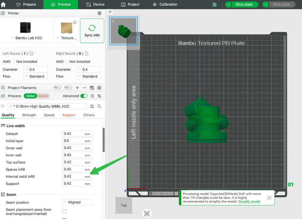Viewport: 302px width, 219px height.
Task: Select the Others settings tab
Action: 89,115
